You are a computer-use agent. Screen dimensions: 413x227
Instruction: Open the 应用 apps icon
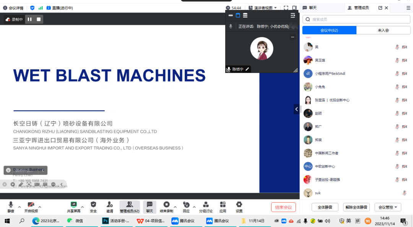[223, 204]
